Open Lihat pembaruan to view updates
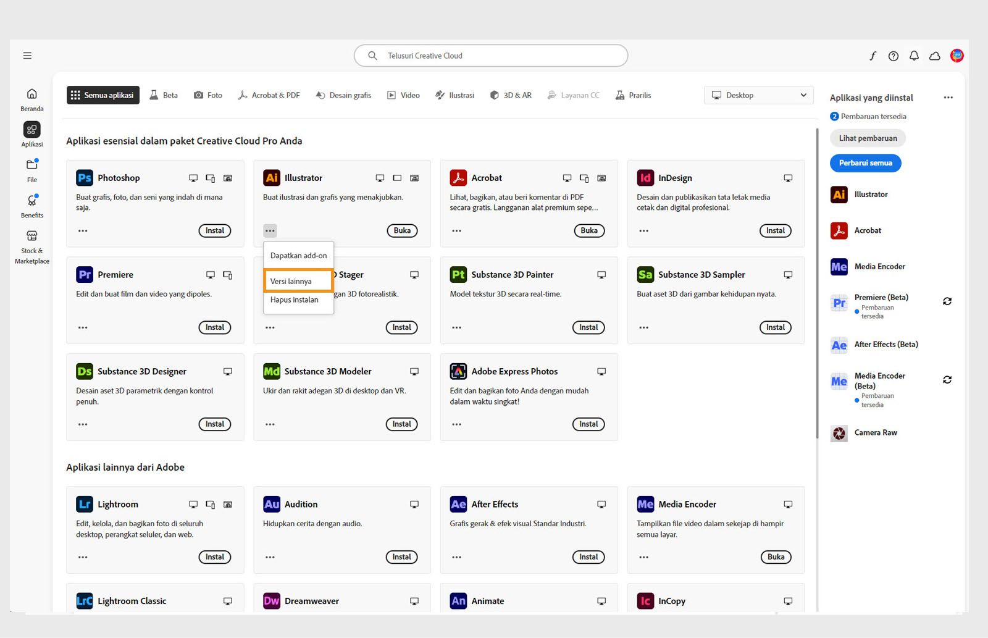 [867, 138]
